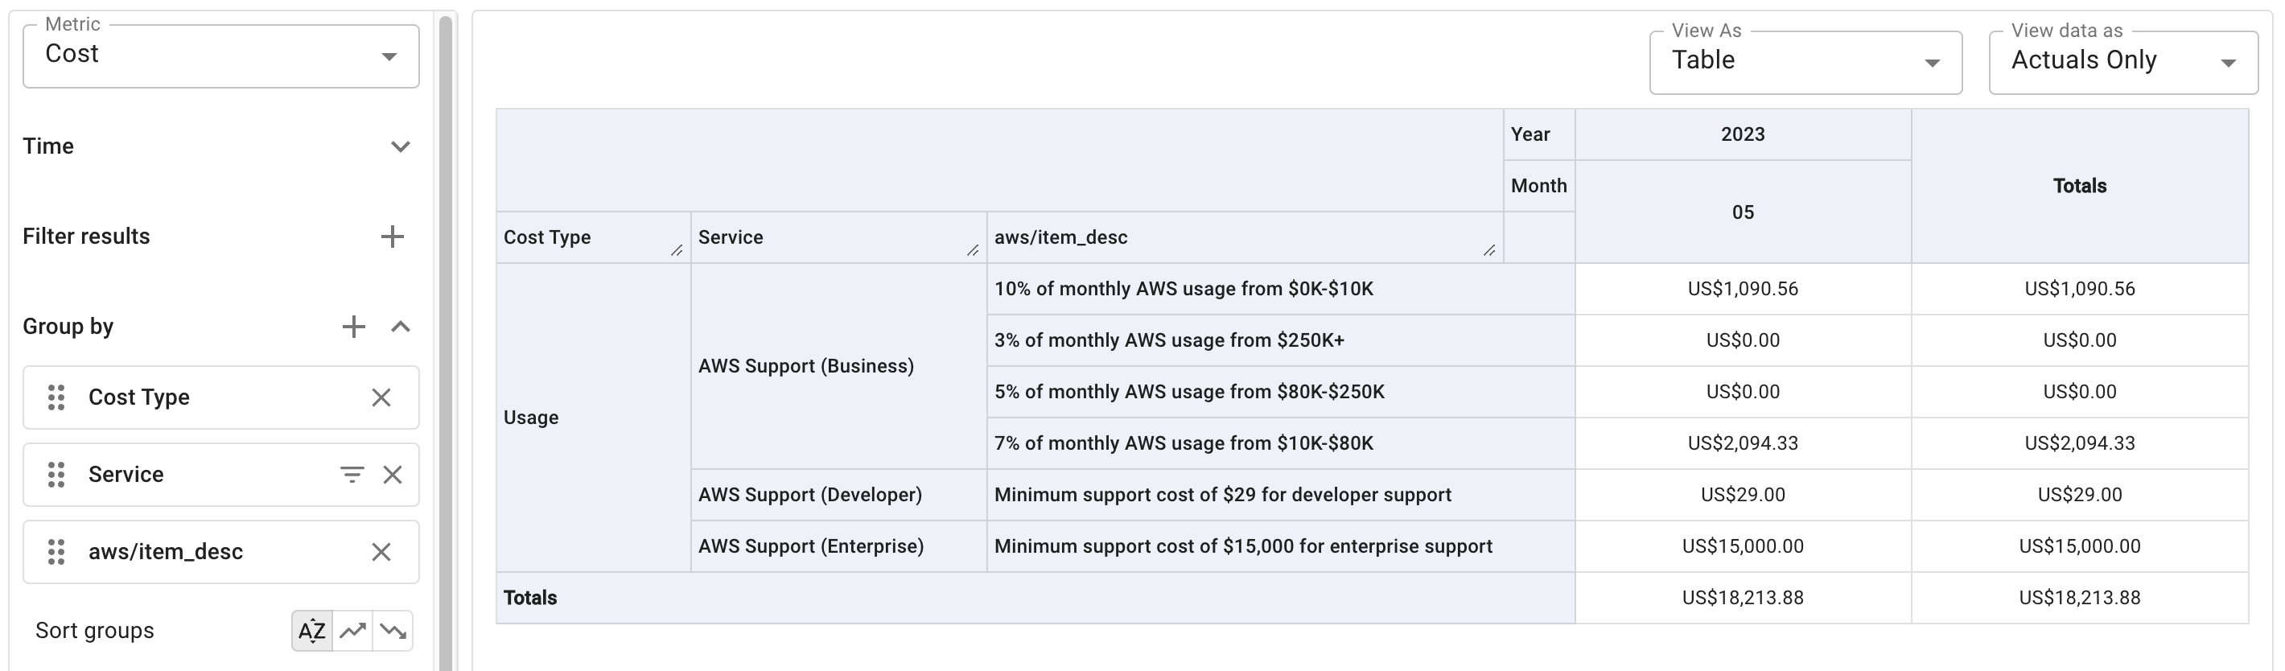Select the AWS Support (Business) cell
The width and height of the screenshot is (2285, 671).
pyautogui.click(x=838, y=366)
